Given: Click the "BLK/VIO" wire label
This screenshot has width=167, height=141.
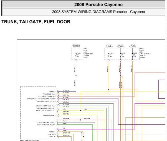Looking at the screenshot, I should coord(65,97).
